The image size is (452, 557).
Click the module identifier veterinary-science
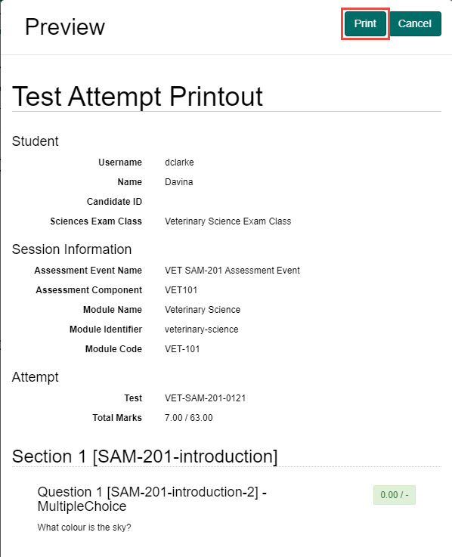[202, 330]
